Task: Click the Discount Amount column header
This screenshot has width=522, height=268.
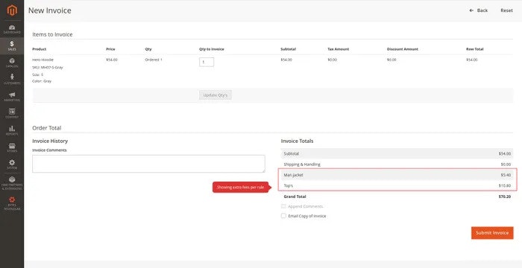Action: [x=403, y=49]
